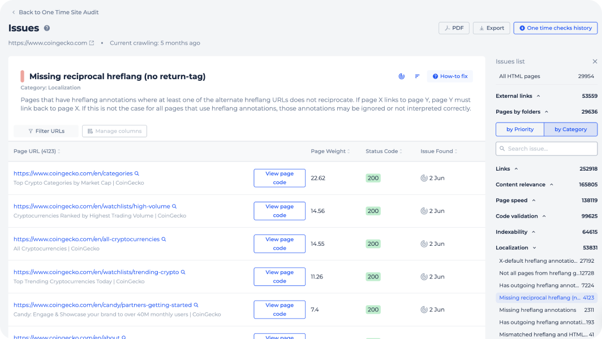602x339 pixels.
Task: Open One time checks history
Action: [556, 28]
